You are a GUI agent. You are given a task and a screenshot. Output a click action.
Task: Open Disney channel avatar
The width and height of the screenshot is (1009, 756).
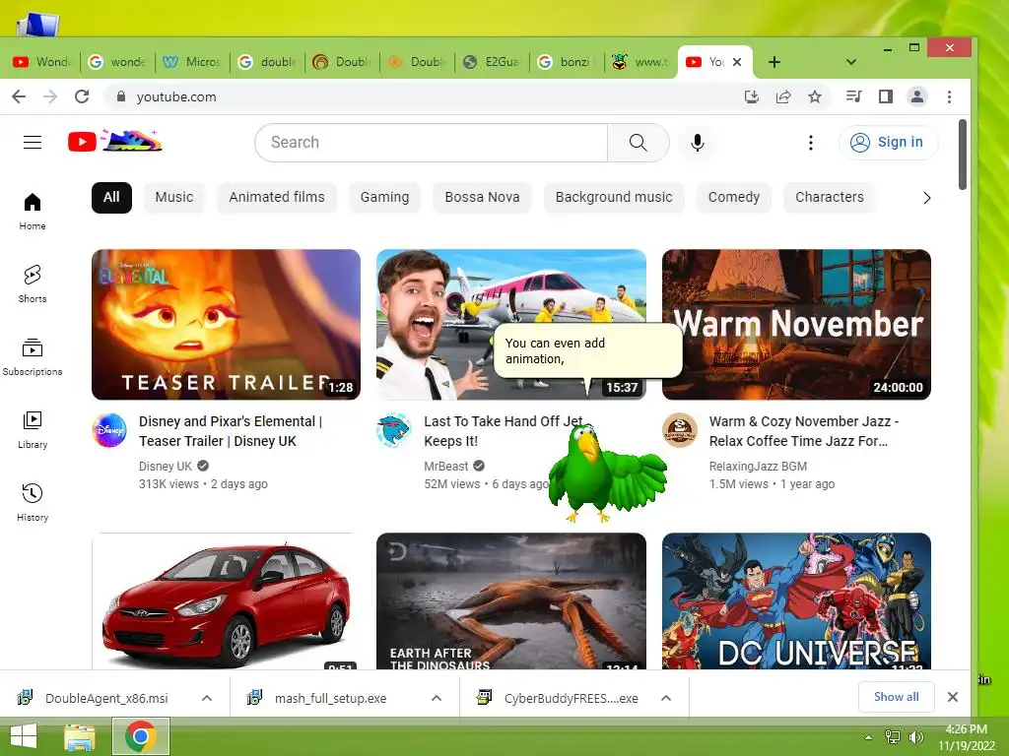coord(110,430)
